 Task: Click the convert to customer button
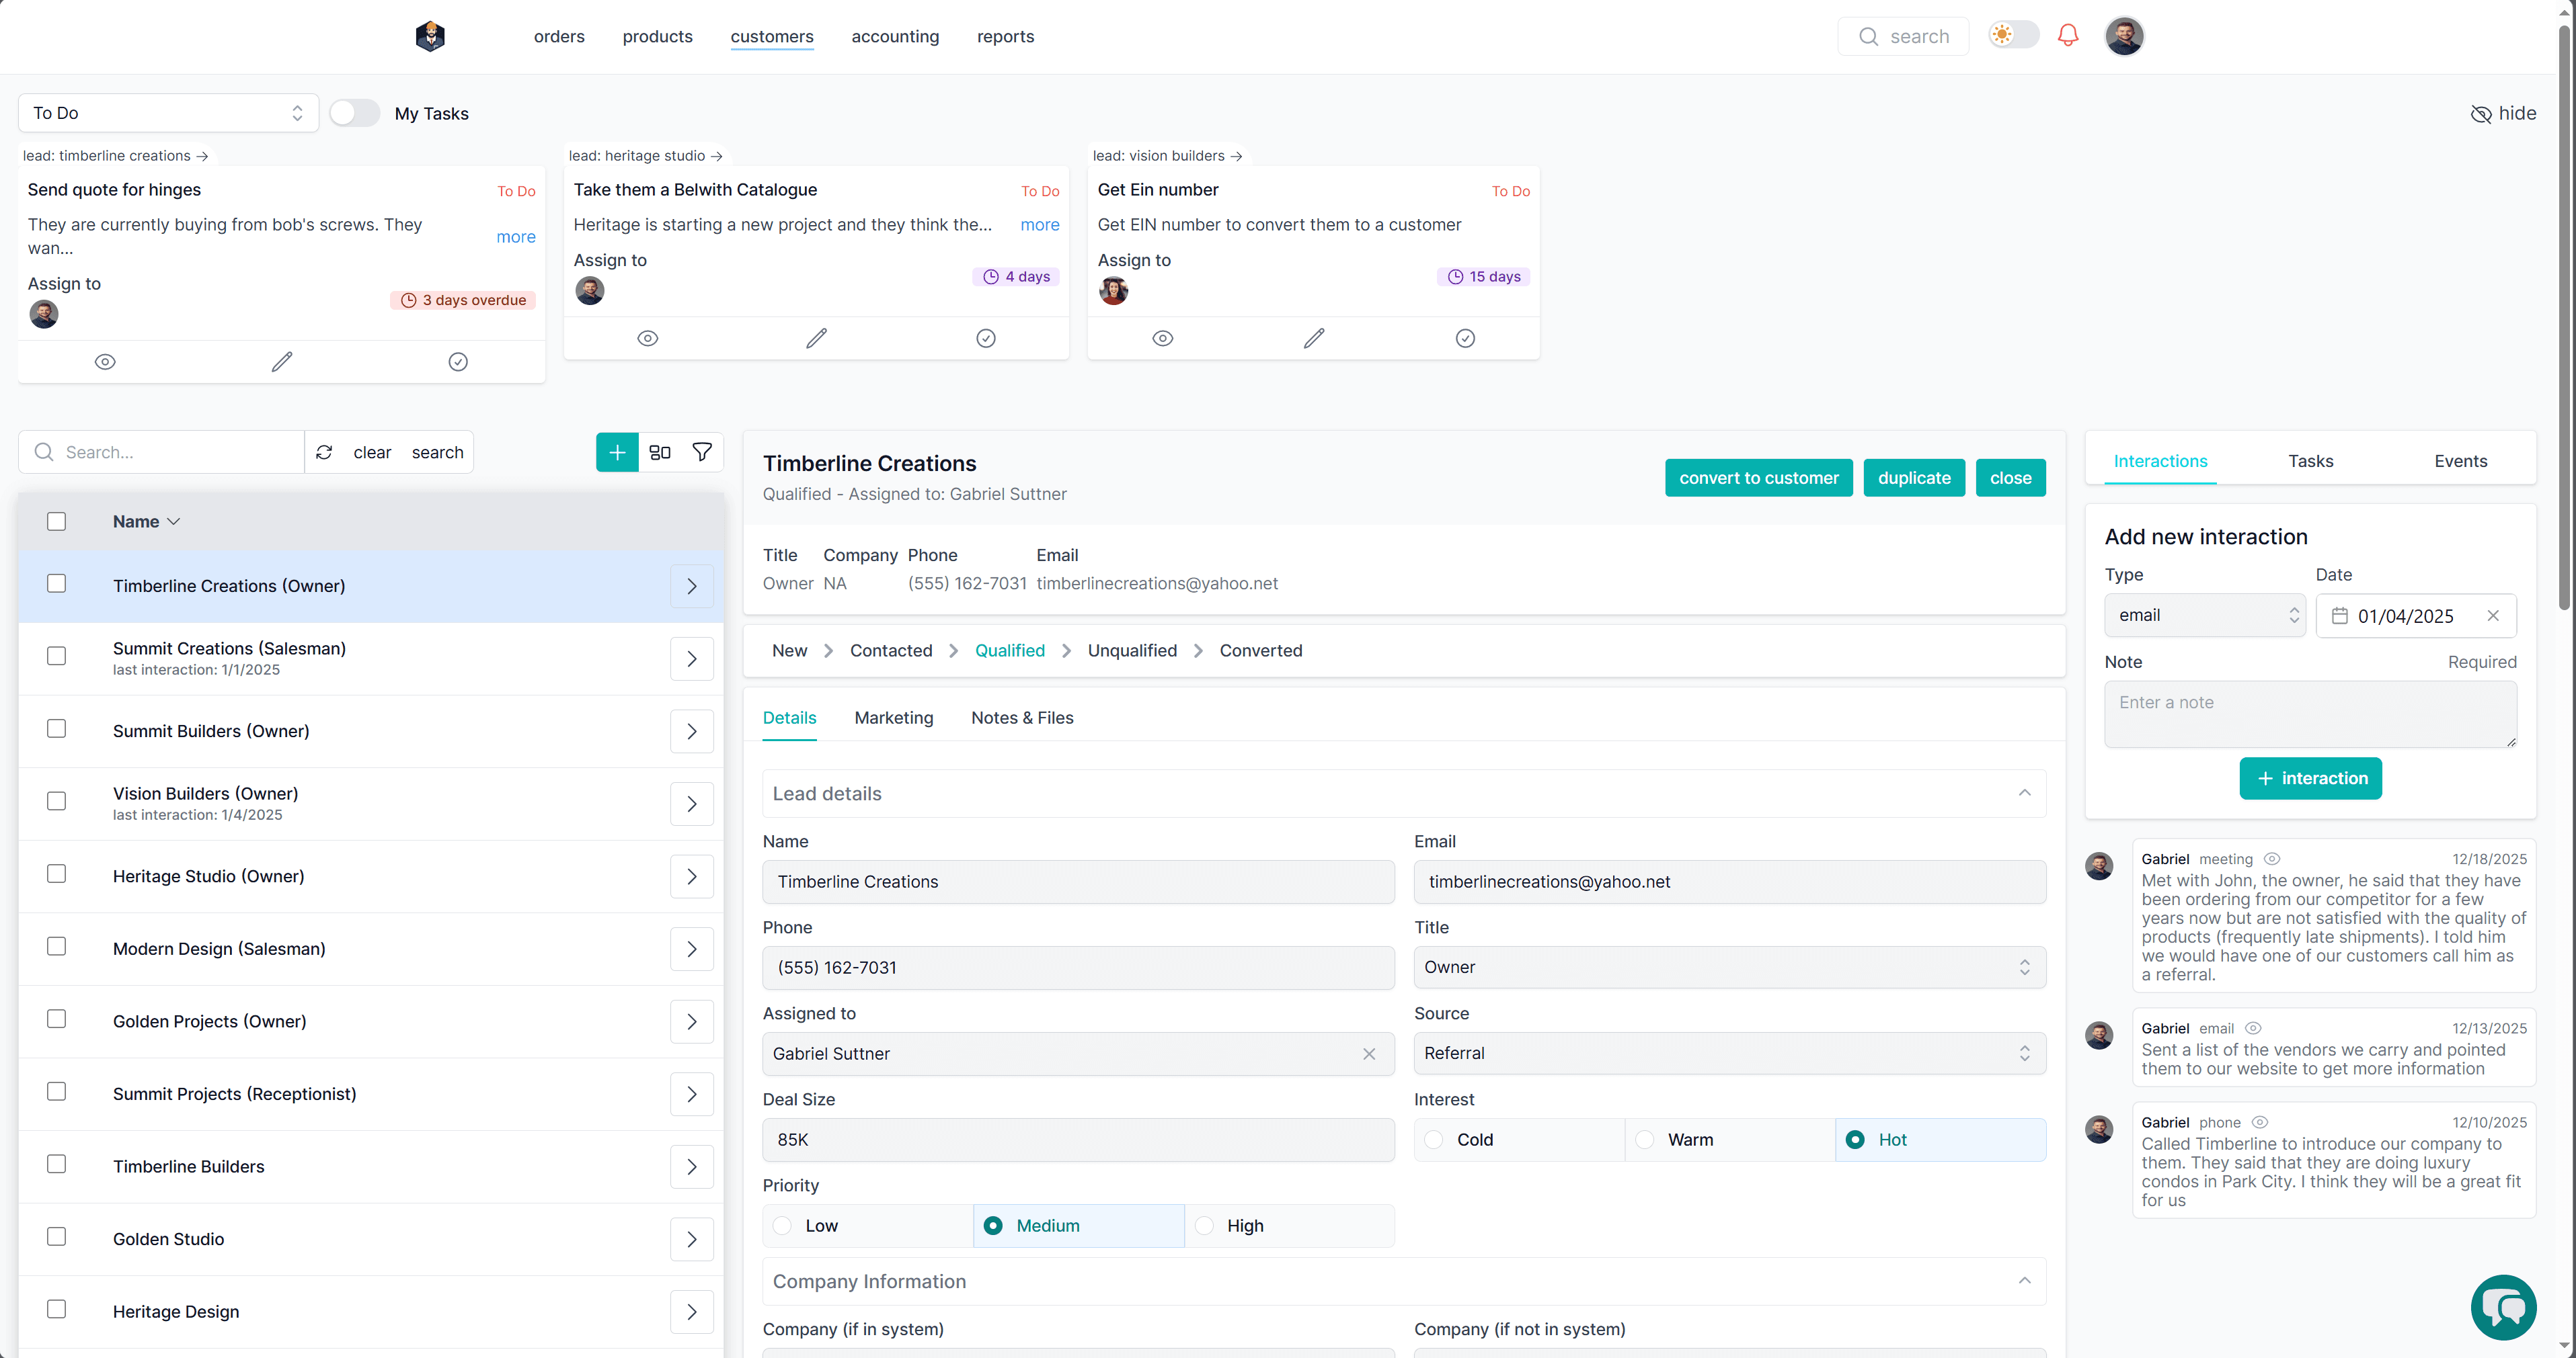coord(1759,478)
